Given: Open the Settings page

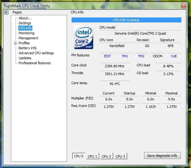Looking at the screenshot, I should click(x=25, y=23).
